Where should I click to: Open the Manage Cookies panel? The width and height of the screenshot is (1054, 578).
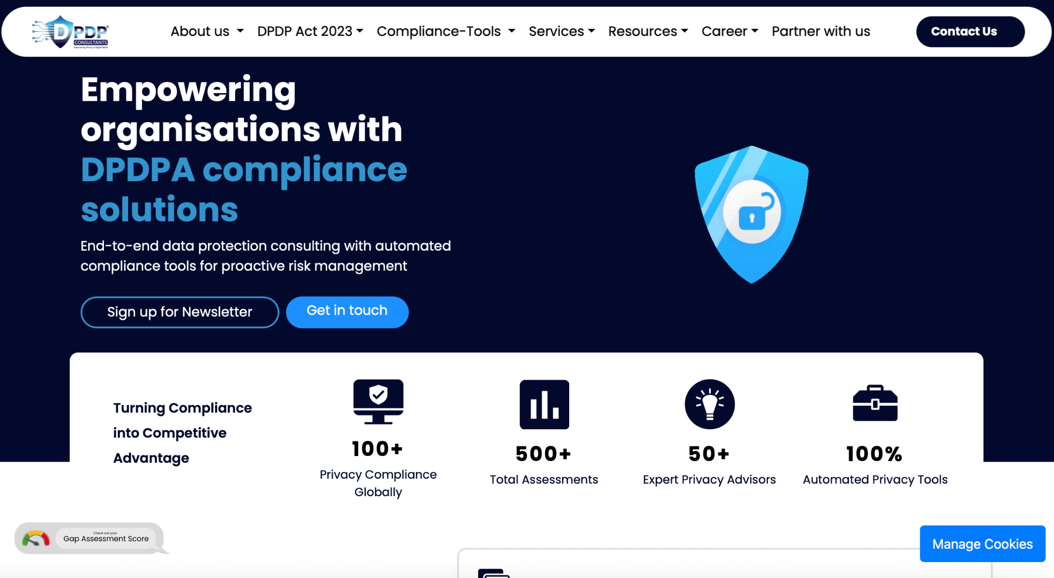982,544
